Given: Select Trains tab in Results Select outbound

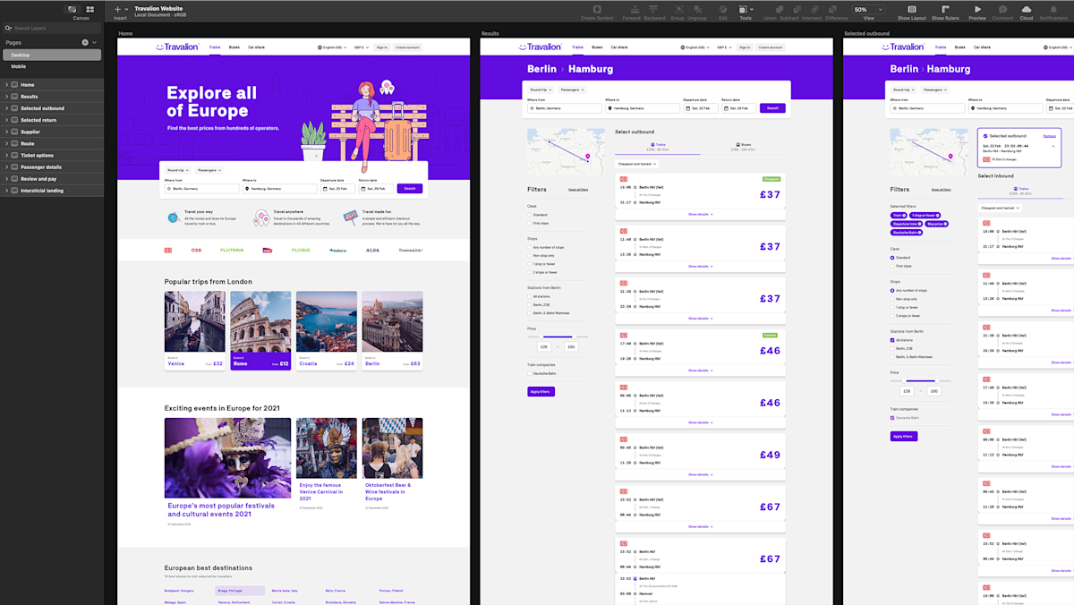Looking at the screenshot, I should pyautogui.click(x=659, y=146).
